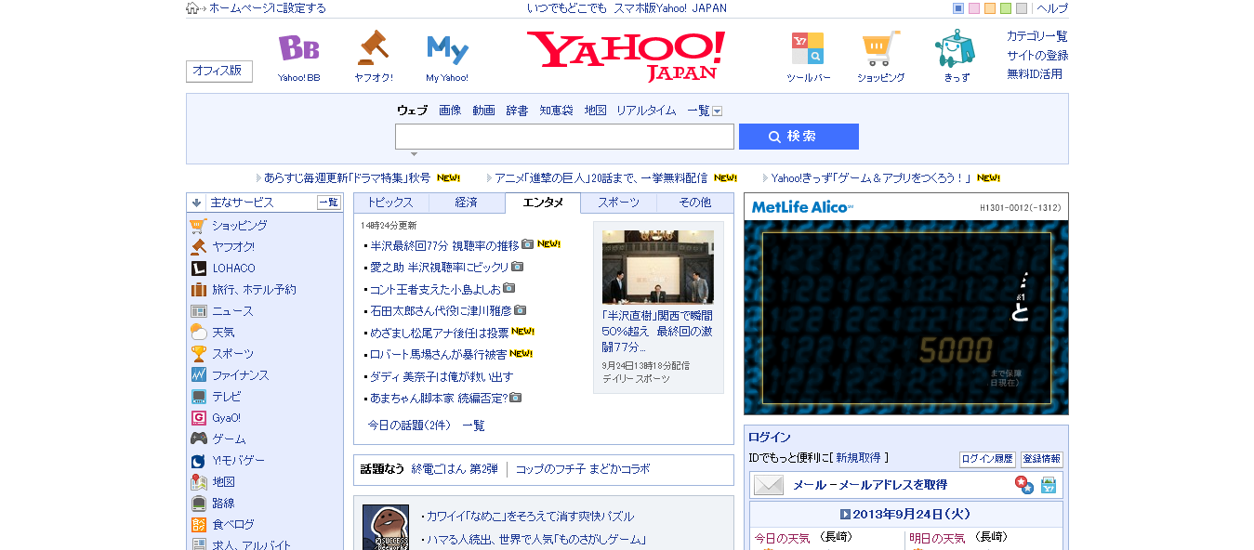The height and width of the screenshot is (550, 1254).
Task: Open the ヤフオク! gavel icon in header
Action: click(373, 48)
